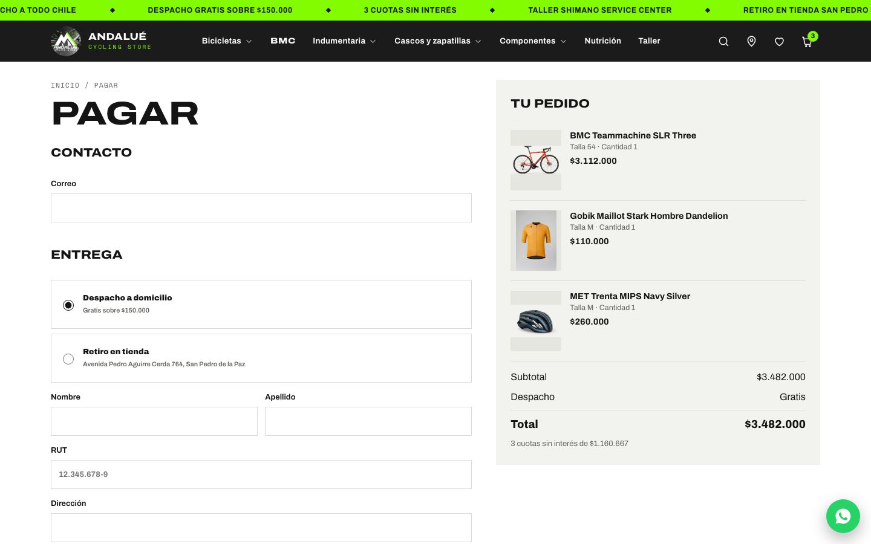Select the 3 cuotas sin interés de $1.160.667 note
871x544 pixels.
tap(569, 444)
